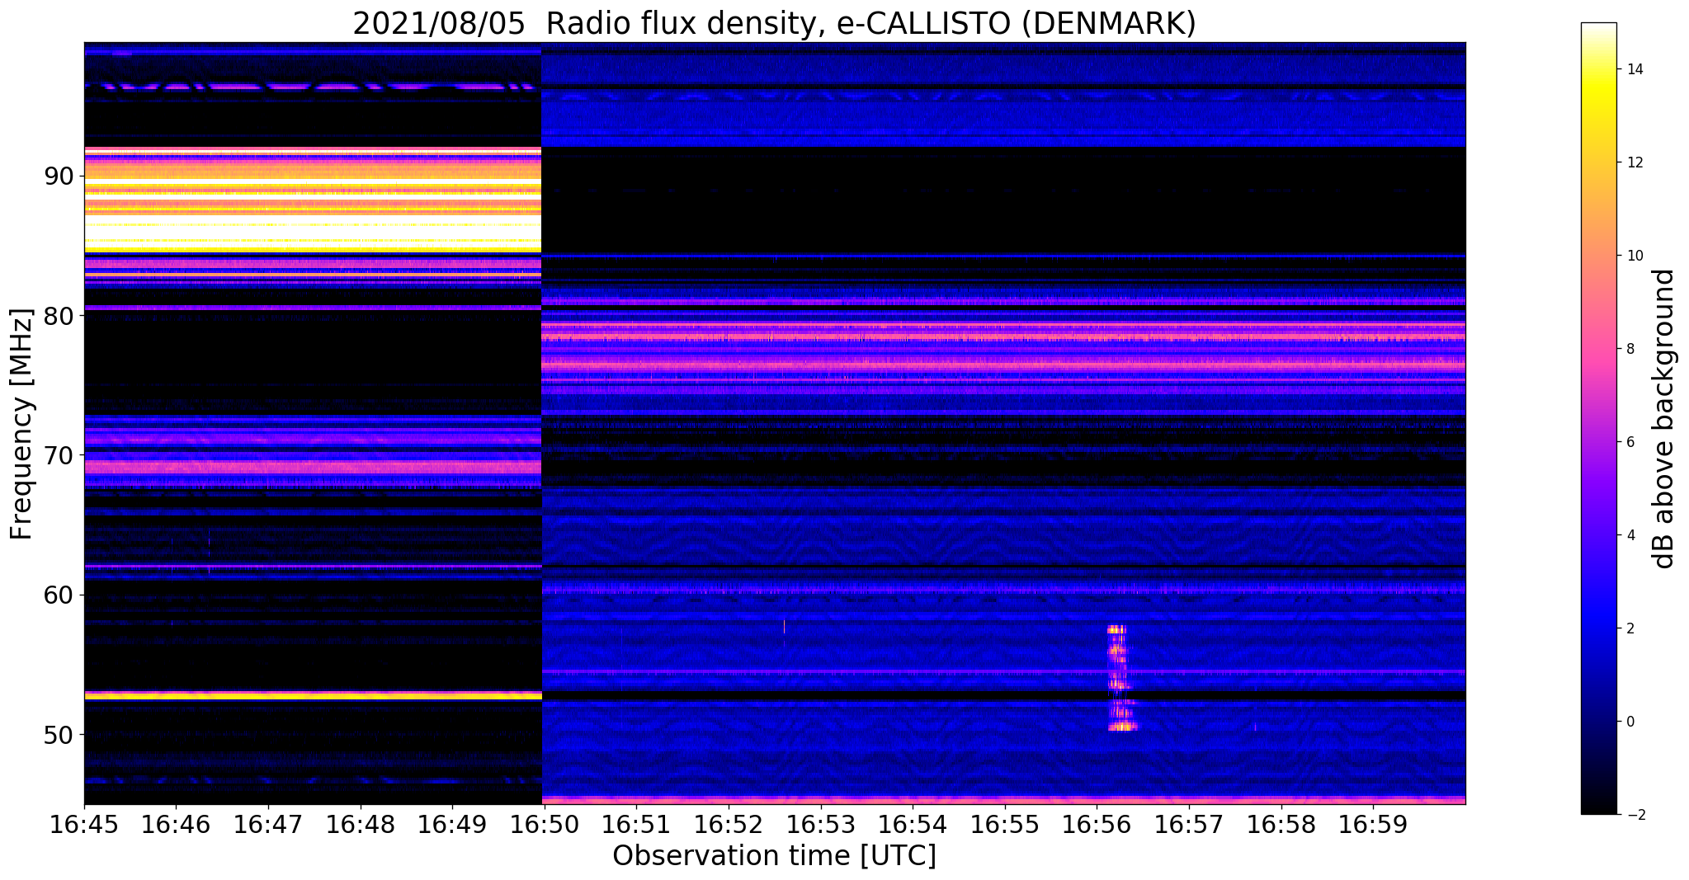Click the 50 MHz frequency tick label
The width and height of the screenshot is (1689, 880).
[x=60, y=734]
